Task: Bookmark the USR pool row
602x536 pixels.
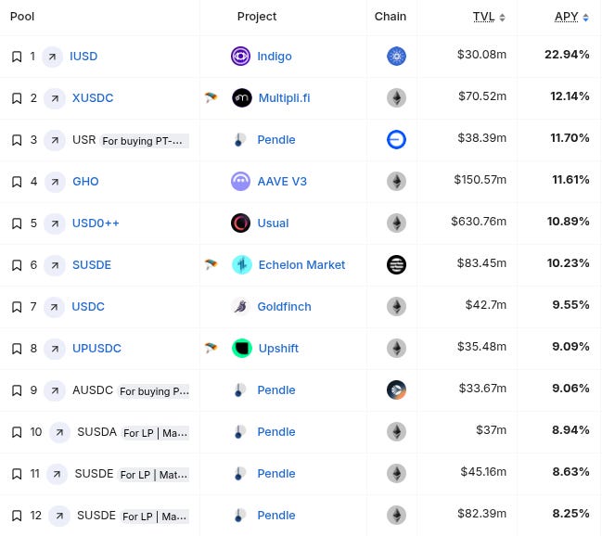Action: [x=17, y=140]
